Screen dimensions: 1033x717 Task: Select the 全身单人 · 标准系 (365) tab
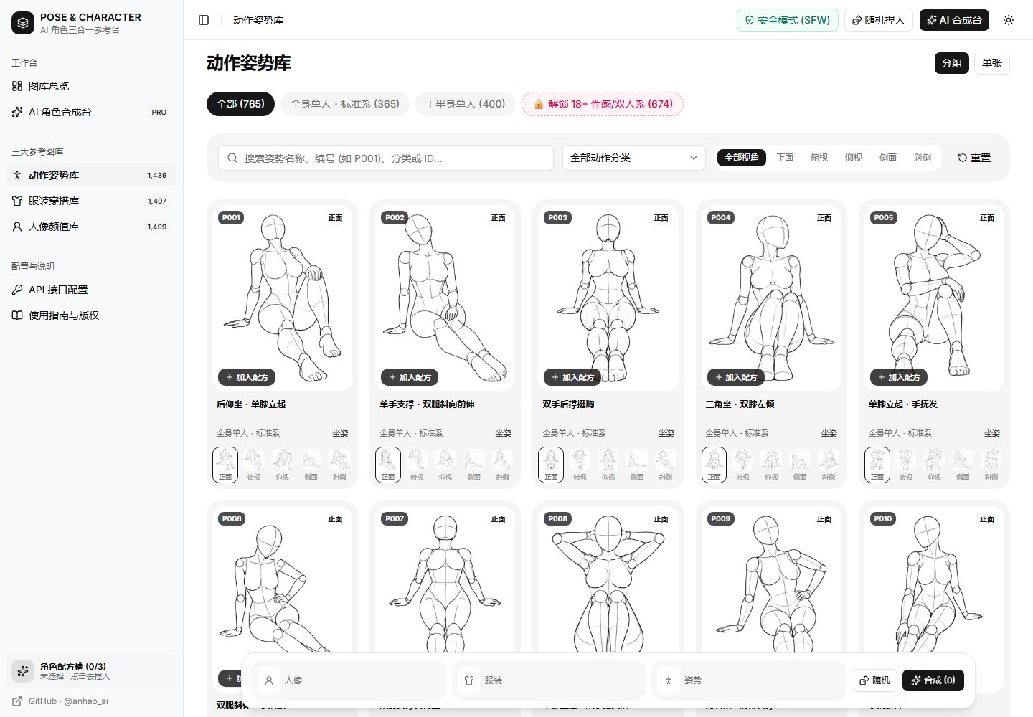coord(345,104)
